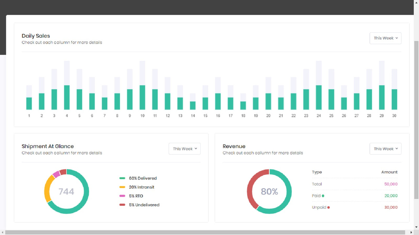This screenshot has width=419, height=235.
Task: Click the Unpaid label in the Revenue table
Action: click(x=319, y=207)
